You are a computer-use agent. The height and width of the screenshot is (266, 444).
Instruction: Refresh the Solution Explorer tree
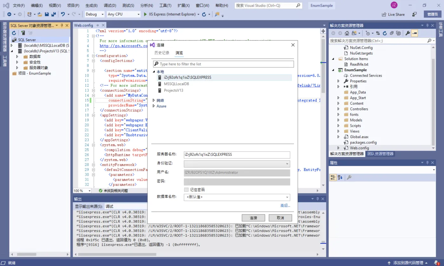coord(385,33)
